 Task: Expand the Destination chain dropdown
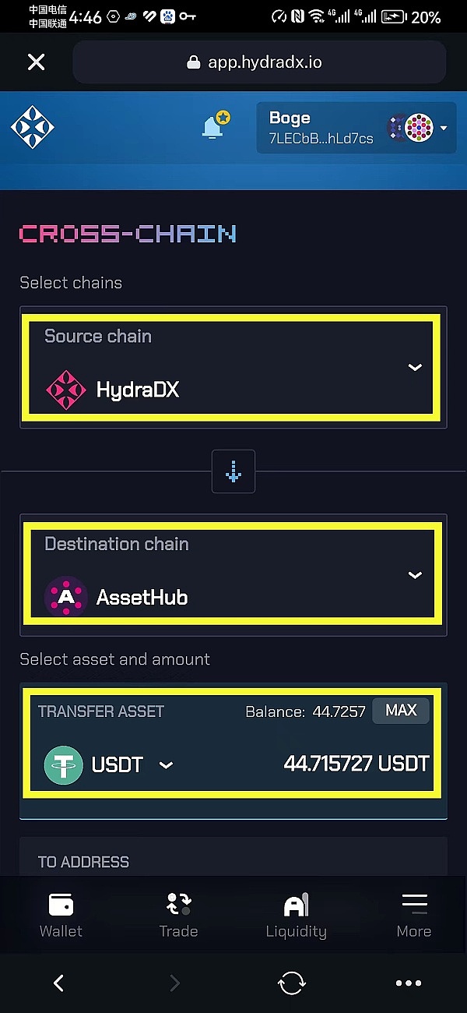pyautogui.click(x=415, y=575)
